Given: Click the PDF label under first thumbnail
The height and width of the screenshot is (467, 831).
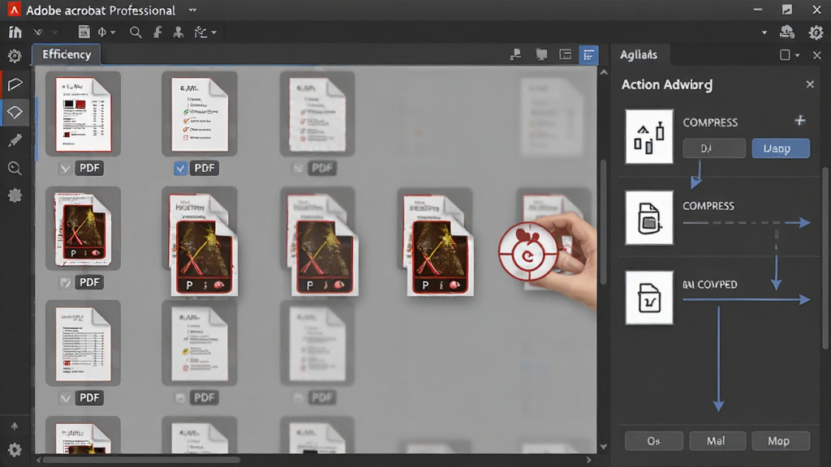Looking at the screenshot, I should (89, 169).
